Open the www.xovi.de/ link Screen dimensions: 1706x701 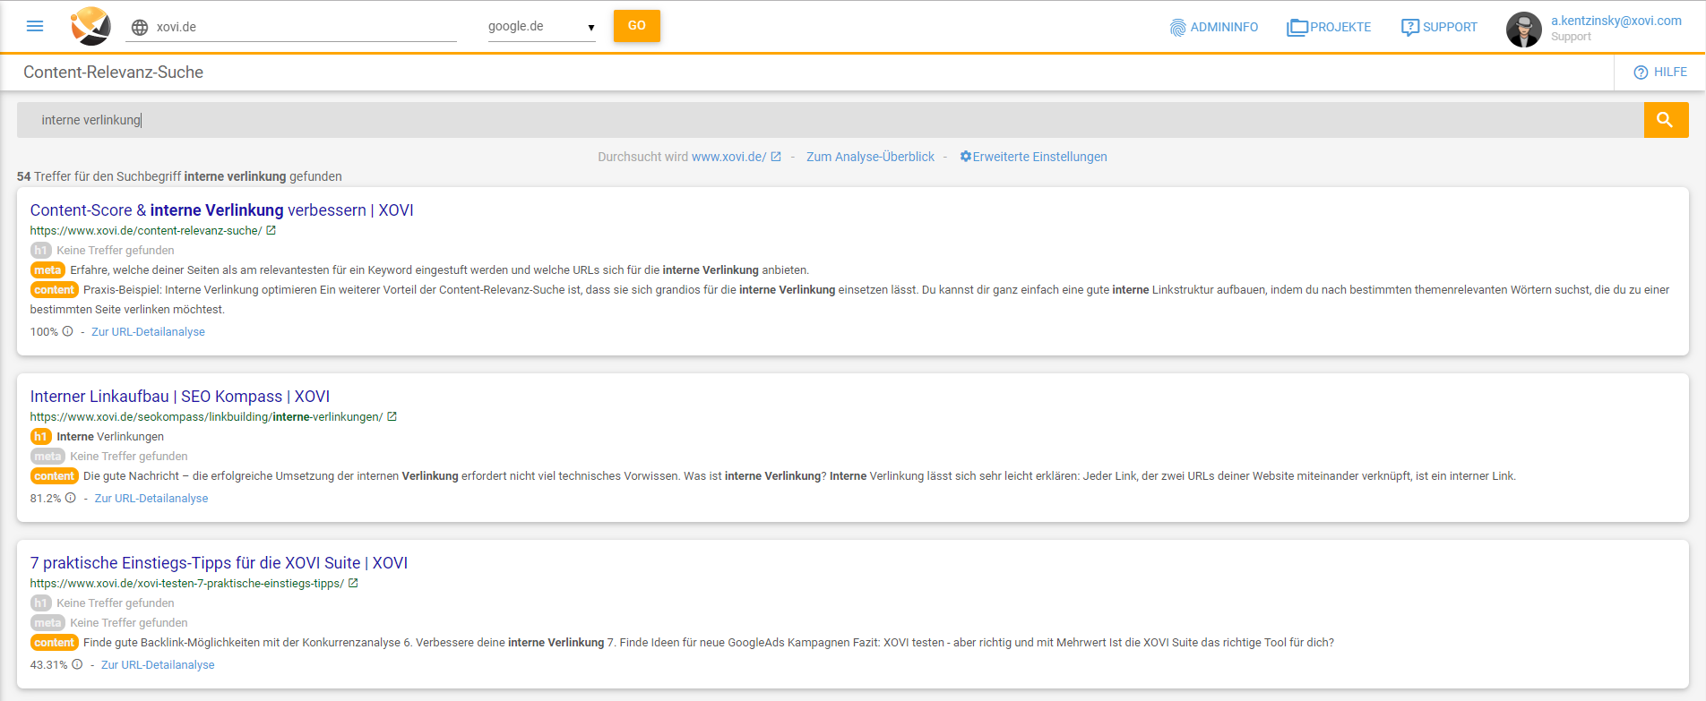tap(728, 157)
